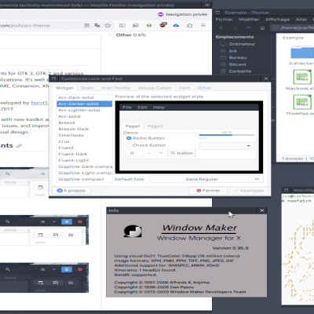Open the Aller menu in Thunar
314x314 pixels.
pyautogui.click(x=301, y=20)
